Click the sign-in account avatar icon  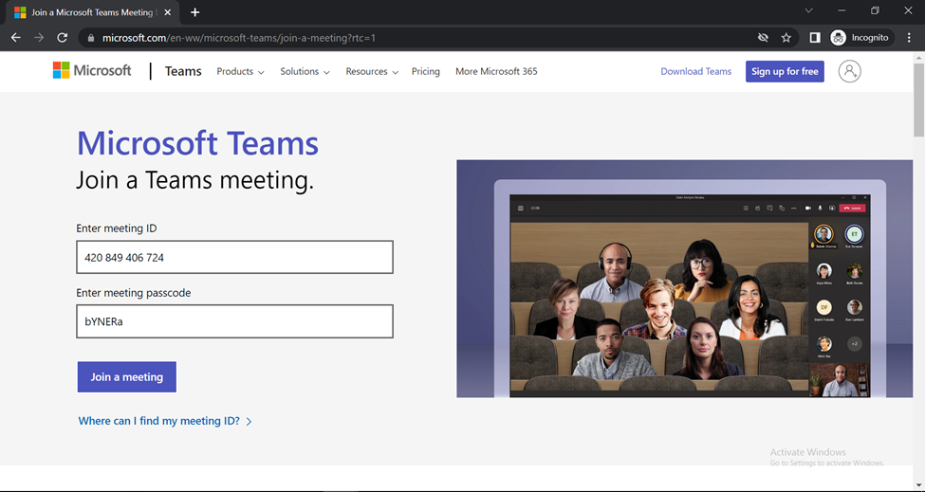pos(849,71)
